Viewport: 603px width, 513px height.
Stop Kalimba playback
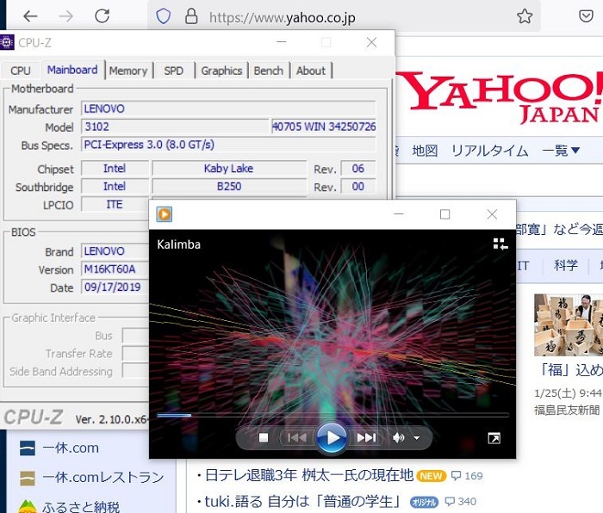pyautogui.click(x=264, y=437)
